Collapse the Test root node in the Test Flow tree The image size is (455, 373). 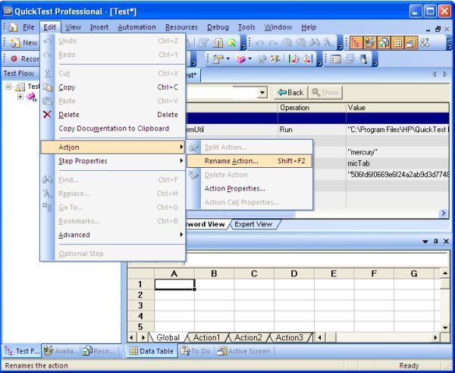(8, 87)
